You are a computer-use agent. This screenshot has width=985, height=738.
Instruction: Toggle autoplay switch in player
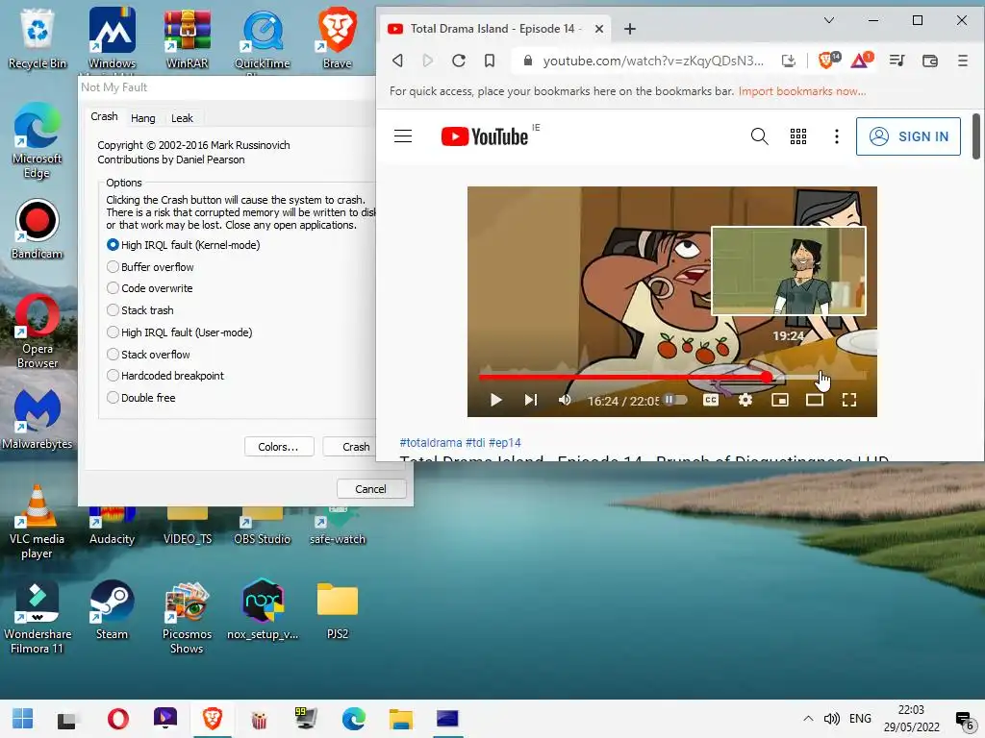(x=674, y=400)
